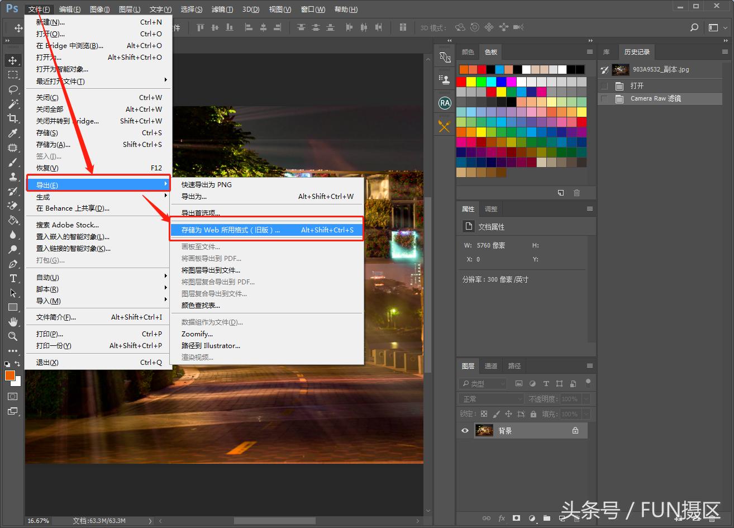The height and width of the screenshot is (528, 734).
Task: Hide the 背景 layer with eye icon
Action: pos(465,431)
